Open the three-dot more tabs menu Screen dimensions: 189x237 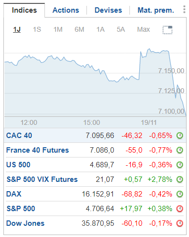coord(184,9)
